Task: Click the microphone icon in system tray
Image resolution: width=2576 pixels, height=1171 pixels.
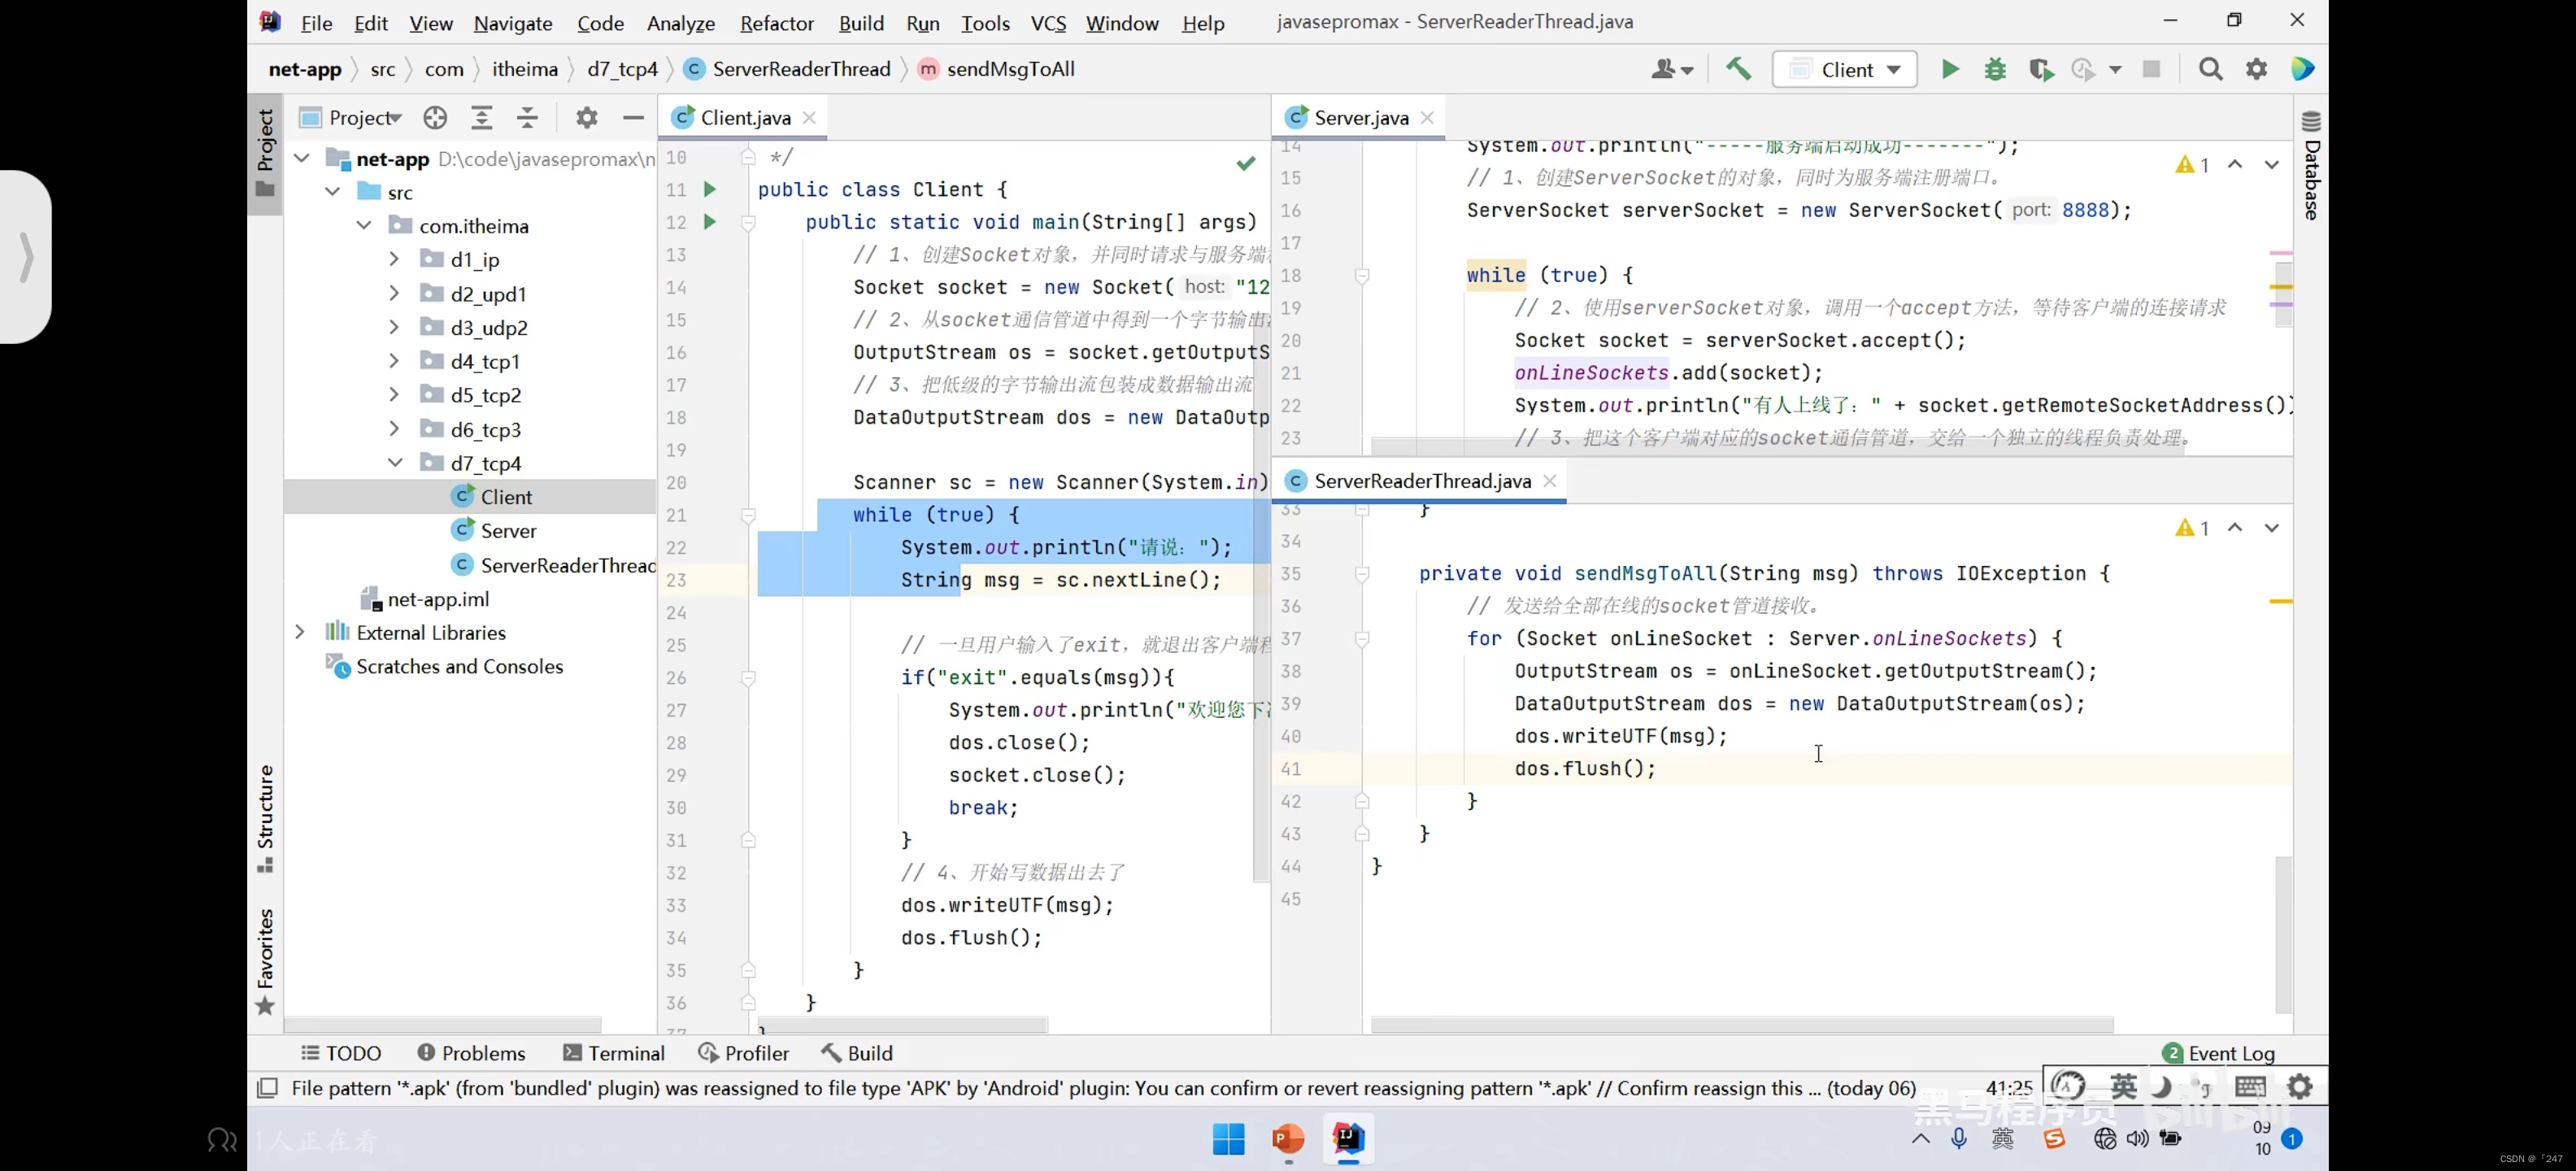Action: [1958, 1139]
